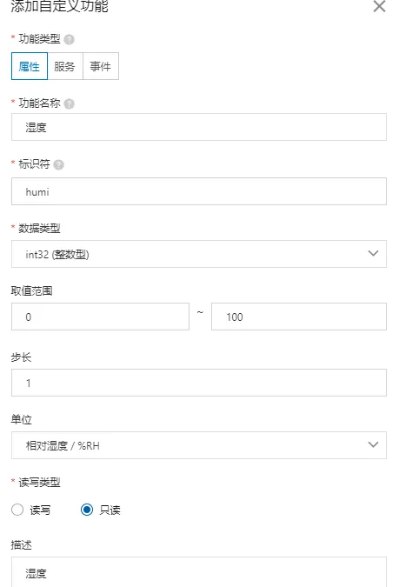Choose the 事件 function type tab
Image resolution: width=399 pixels, height=587 pixels.
(100, 66)
